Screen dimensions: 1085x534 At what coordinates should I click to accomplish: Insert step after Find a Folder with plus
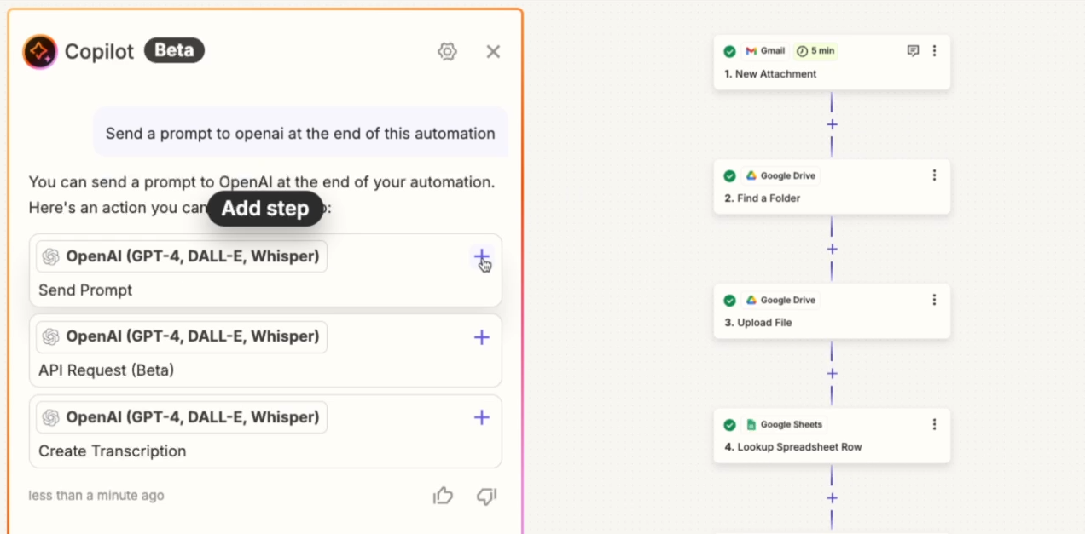pos(832,249)
